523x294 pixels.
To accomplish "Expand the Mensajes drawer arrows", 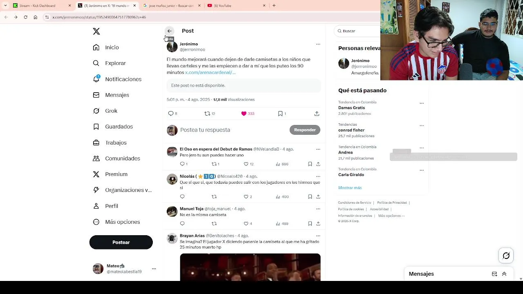I will [x=504, y=274].
